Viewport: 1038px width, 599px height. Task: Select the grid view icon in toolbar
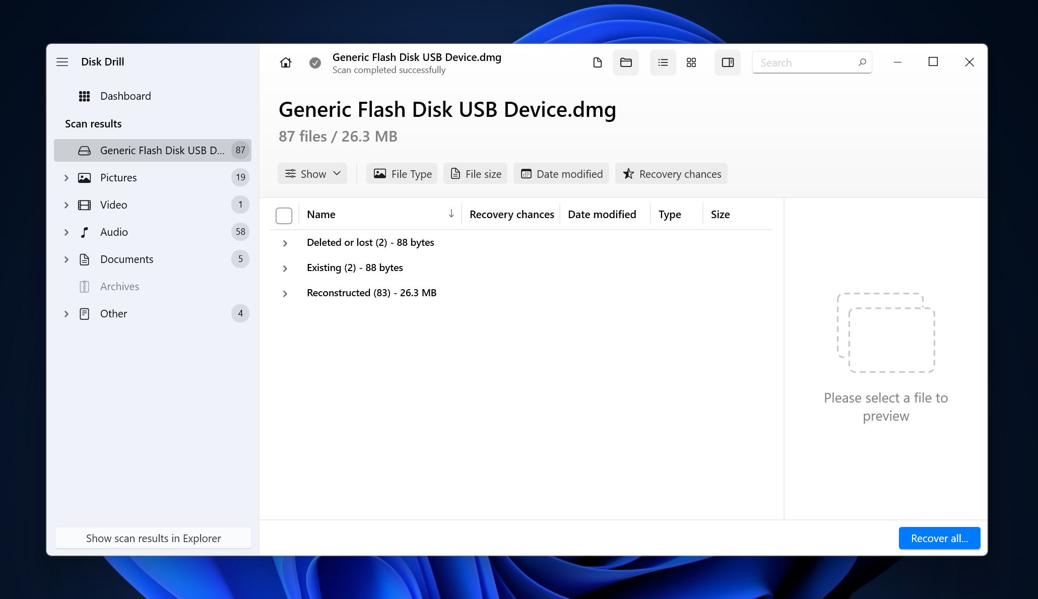pyautogui.click(x=691, y=63)
